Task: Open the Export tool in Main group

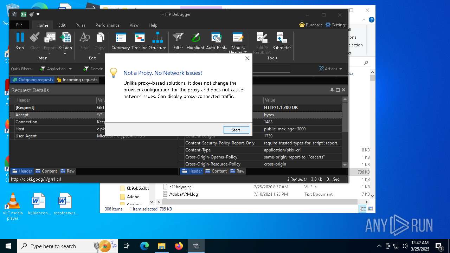Action: 50,41
